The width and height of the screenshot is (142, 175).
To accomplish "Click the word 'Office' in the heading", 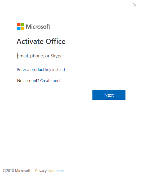I will coord(55,41).
